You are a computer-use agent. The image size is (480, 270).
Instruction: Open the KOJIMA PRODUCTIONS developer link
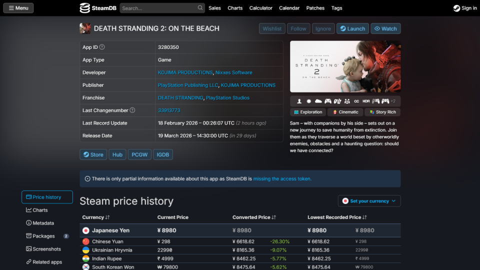coord(185,72)
